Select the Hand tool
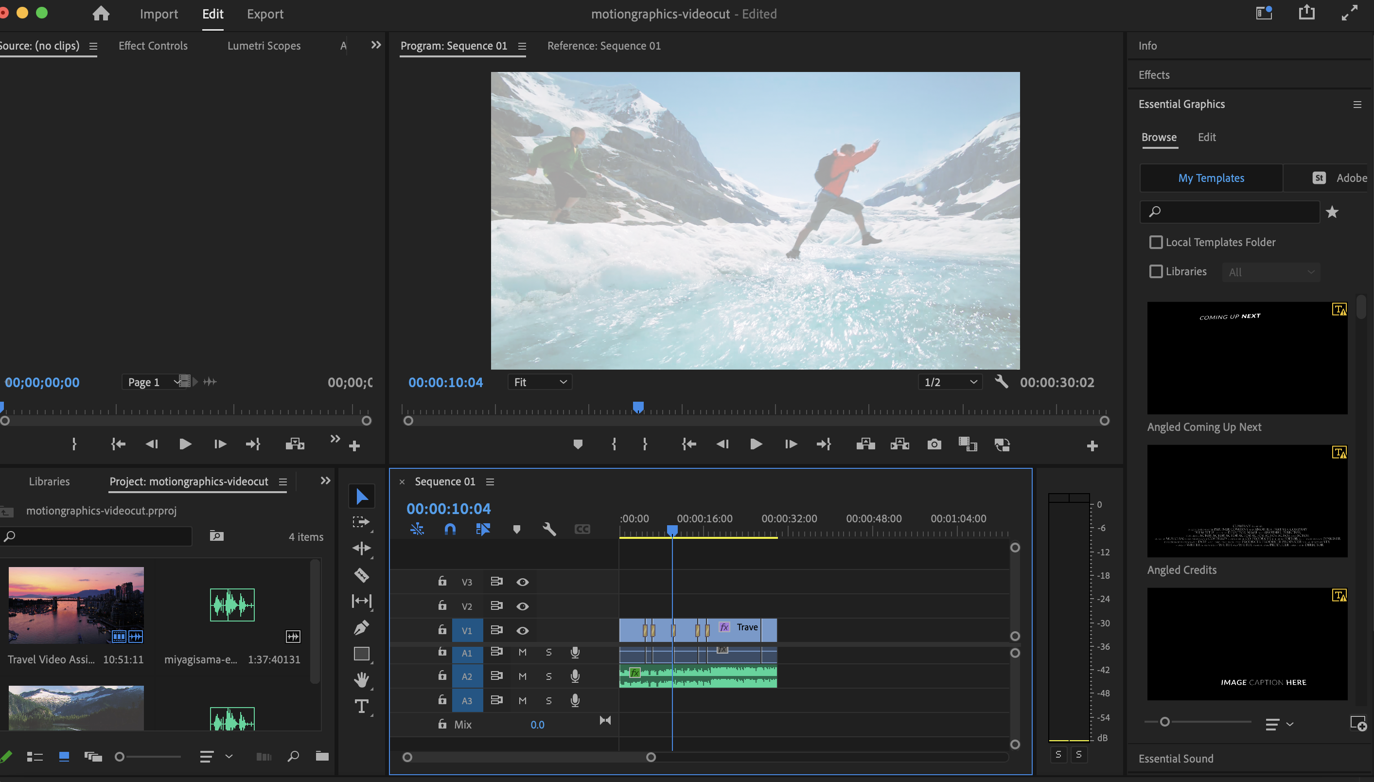 [361, 679]
